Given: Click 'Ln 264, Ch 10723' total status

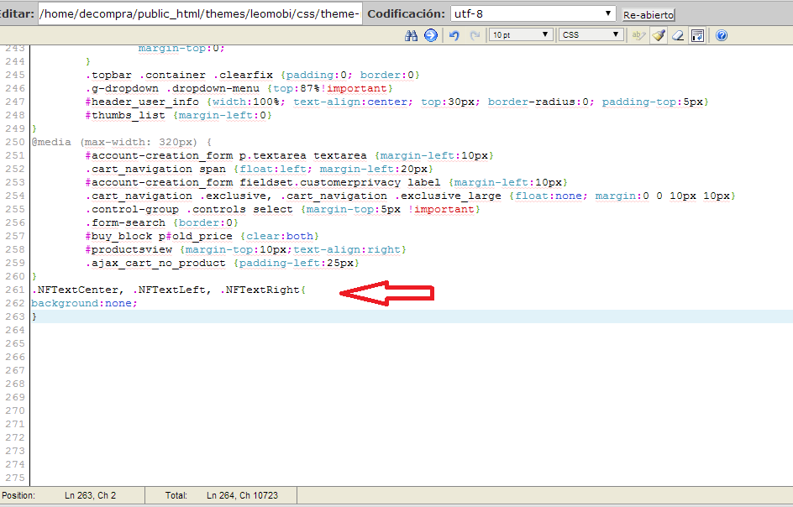Looking at the screenshot, I should click(x=242, y=495).
